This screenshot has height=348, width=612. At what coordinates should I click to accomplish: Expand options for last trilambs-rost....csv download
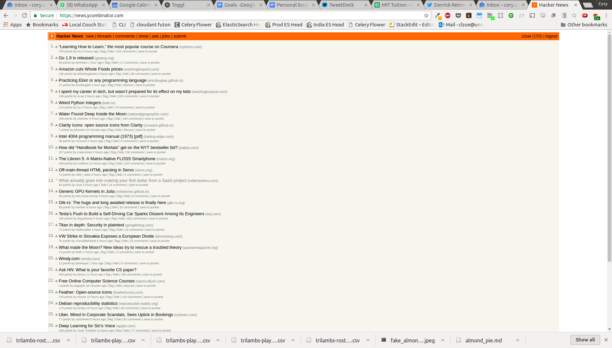click(x=368, y=340)
